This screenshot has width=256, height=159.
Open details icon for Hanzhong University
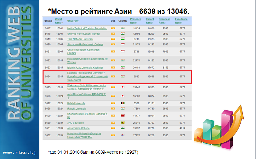113,135
